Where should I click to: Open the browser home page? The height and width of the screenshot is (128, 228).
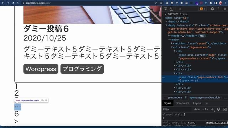tap(17, 3)
